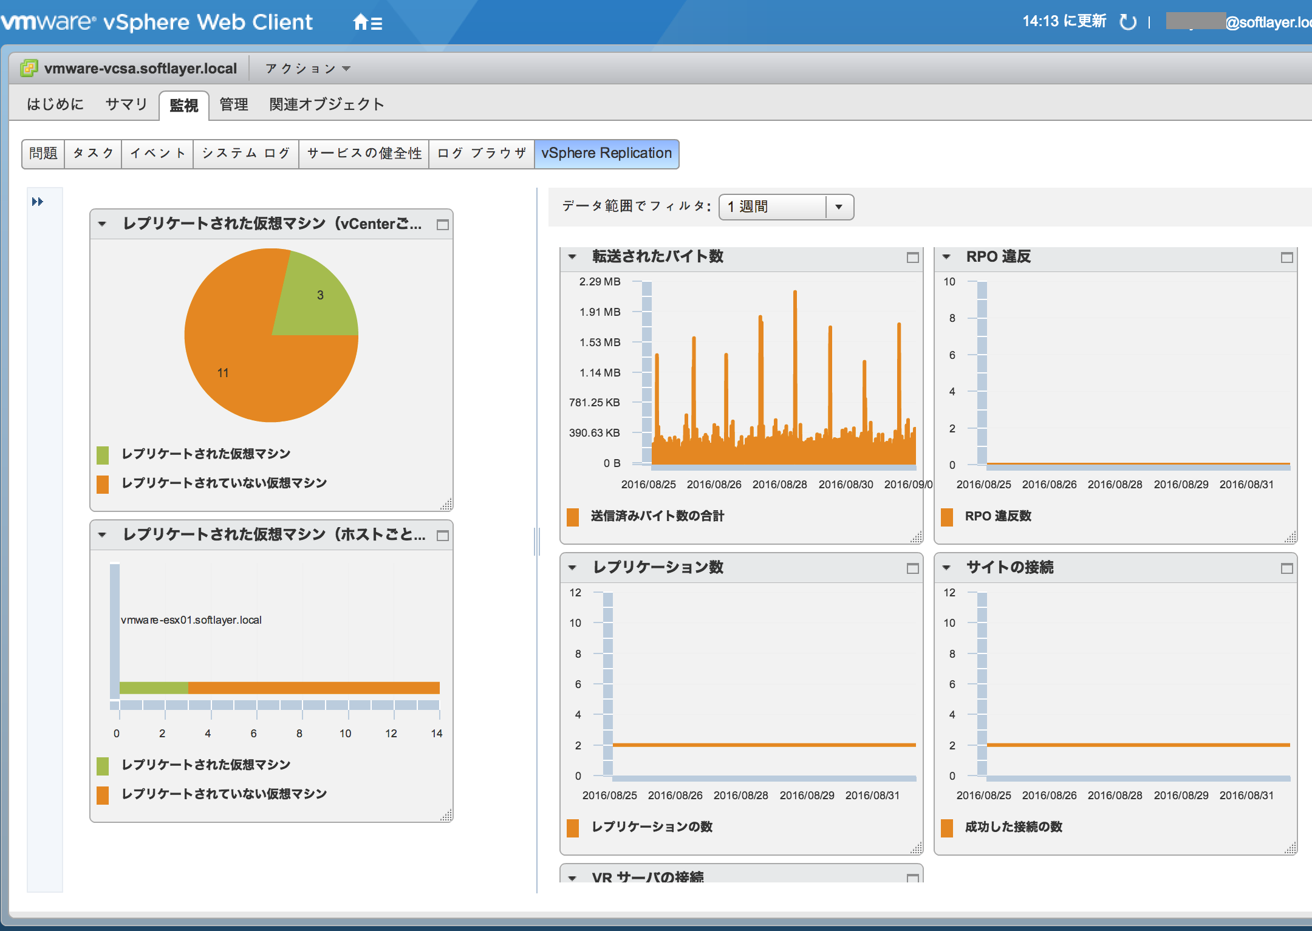Click the orange RPO 違反数 legend swatch

(x=947, y=516)
